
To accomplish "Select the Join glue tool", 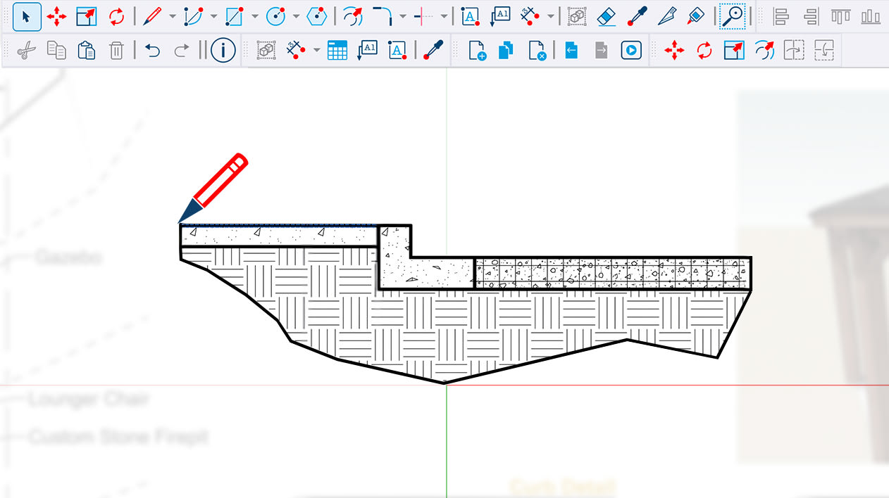I will tap(696, 16).
